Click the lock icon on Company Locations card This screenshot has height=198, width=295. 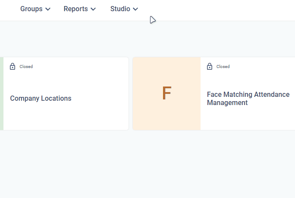13,66
